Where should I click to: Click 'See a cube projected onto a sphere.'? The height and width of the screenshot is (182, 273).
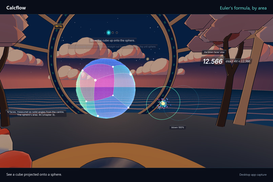pos(34,174)
